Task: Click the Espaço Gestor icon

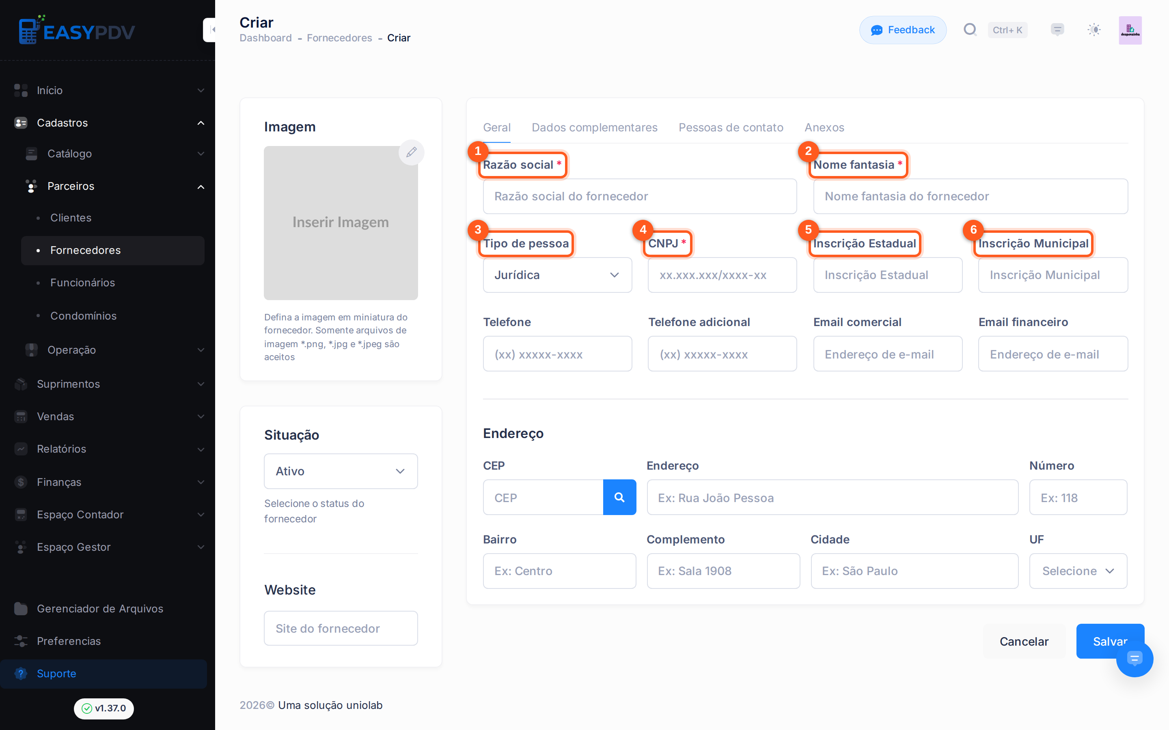Action: tap(21, 547)
